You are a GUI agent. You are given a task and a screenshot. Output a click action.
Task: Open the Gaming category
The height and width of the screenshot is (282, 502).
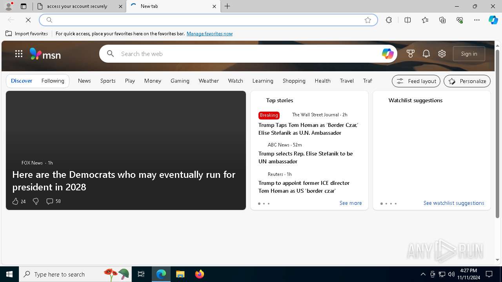point(180,81)
